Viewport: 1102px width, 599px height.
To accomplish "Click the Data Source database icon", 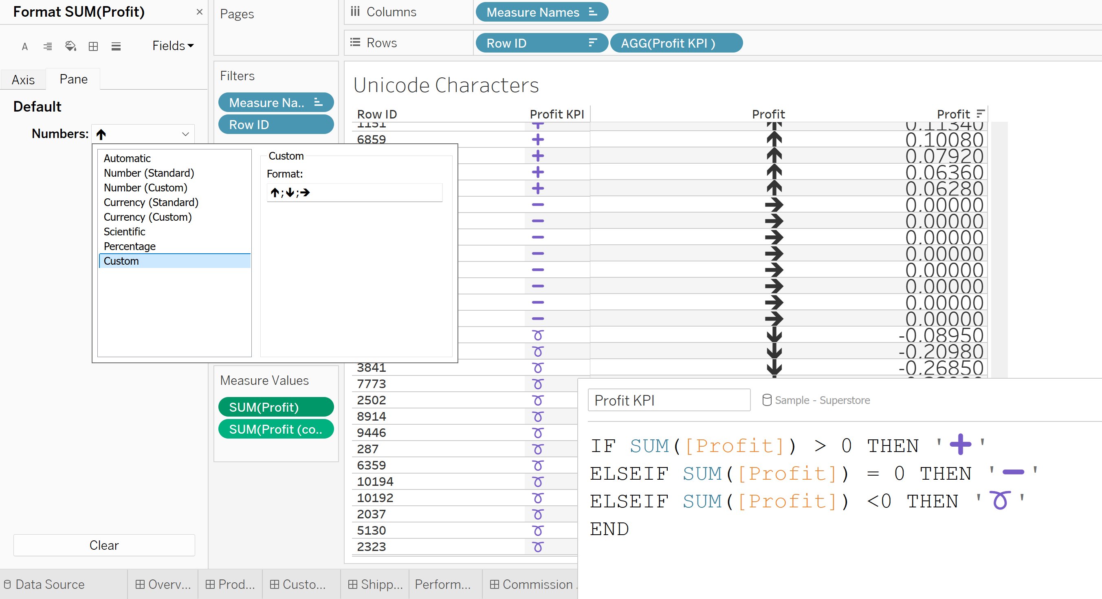I will point(7,584).
